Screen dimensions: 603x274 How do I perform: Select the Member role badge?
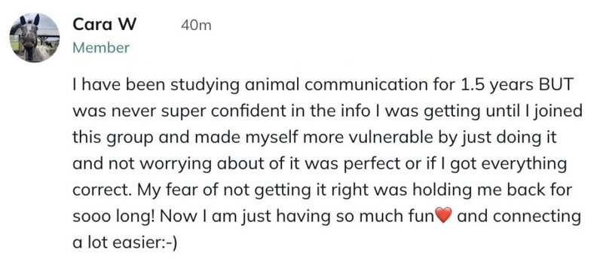pos(101,48)
